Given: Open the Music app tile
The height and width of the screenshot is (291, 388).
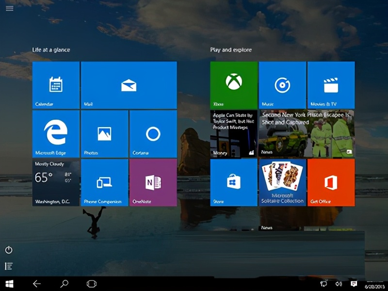Looking at the screenshot, I should 282,85.
